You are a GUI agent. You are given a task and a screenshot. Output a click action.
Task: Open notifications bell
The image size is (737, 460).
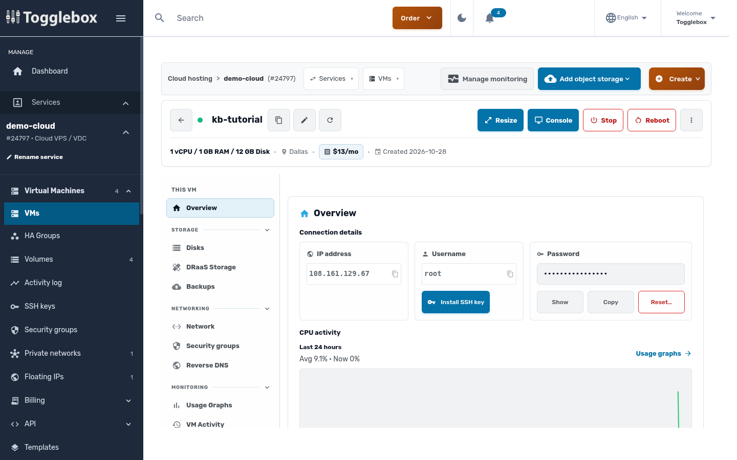490,18
